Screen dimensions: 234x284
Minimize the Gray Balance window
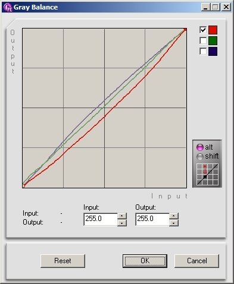pyautogui.click(x=205, y=7)
